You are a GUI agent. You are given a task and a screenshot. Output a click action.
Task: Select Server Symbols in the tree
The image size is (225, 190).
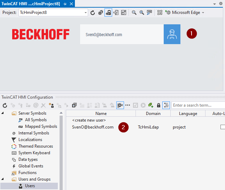pos(32,113)
